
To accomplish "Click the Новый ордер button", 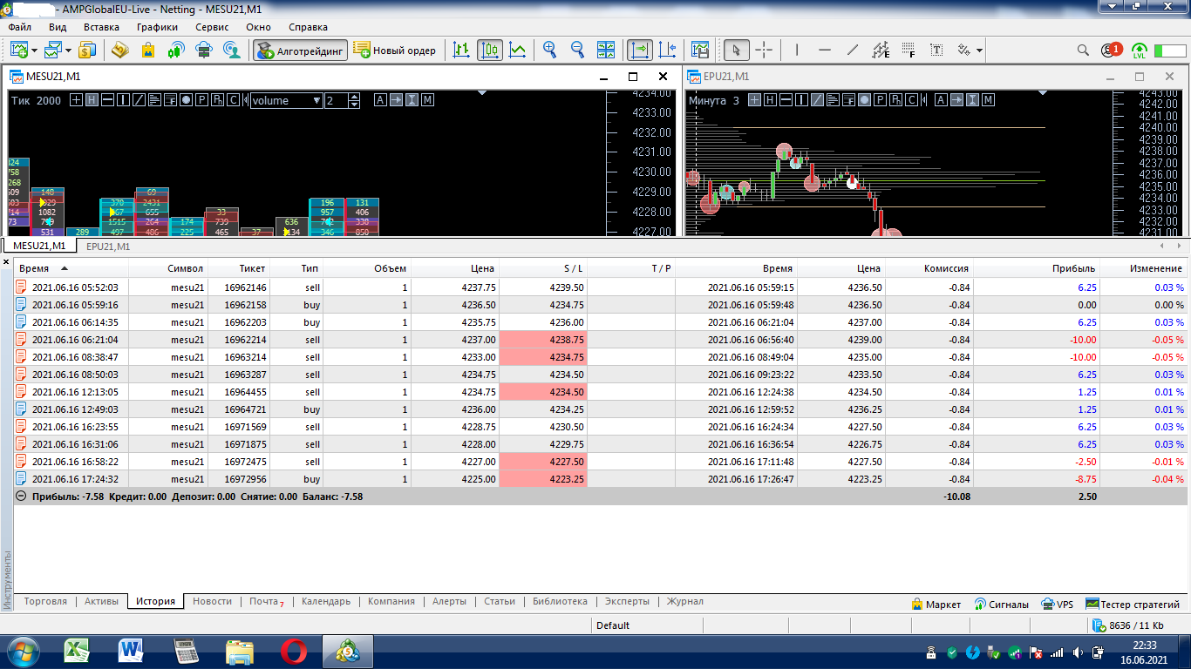I will point(395,51).
